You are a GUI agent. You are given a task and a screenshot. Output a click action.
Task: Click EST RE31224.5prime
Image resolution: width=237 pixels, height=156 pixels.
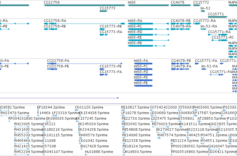coord(185,141)
